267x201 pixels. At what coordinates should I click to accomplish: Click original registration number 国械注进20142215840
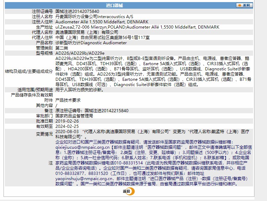click(107, 111)
